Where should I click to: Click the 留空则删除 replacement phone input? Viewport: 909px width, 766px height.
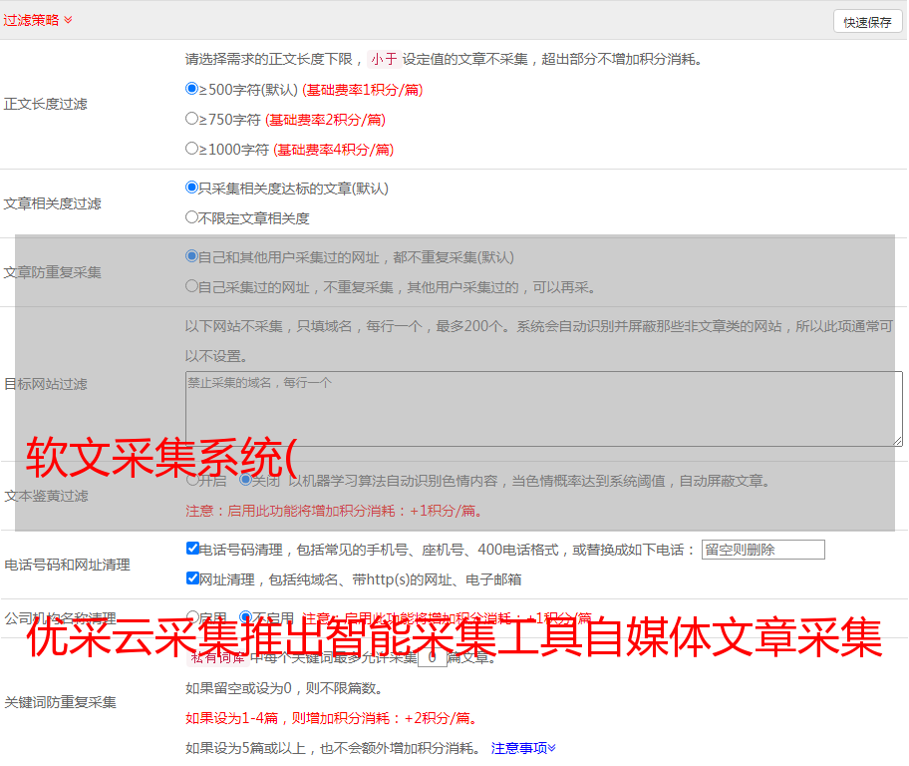pyautogui.click(x=762, y=550)
